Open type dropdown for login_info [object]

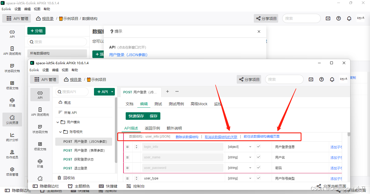(240, 147)
